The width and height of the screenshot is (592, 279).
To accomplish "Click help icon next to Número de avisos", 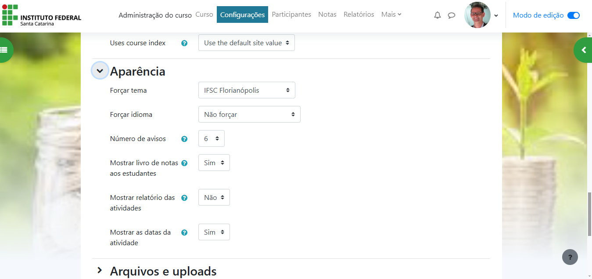I will (184, 139).
